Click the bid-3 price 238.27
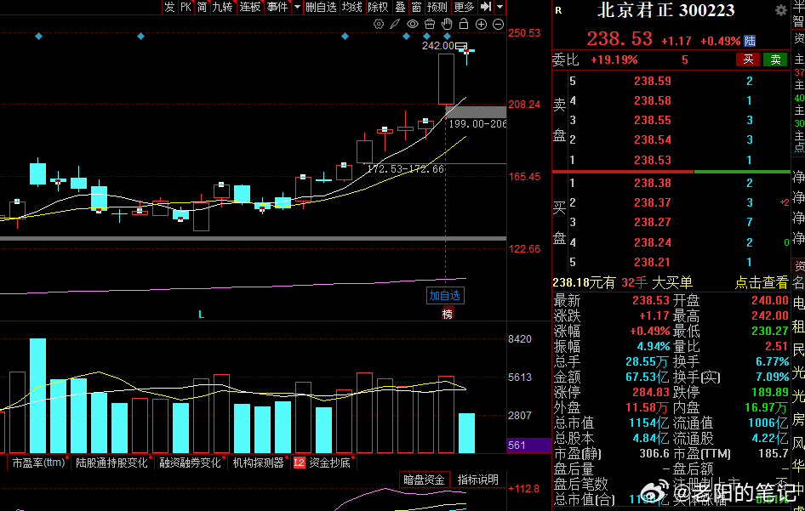Screen dimensions: 805x511 (x=652, y=222)
